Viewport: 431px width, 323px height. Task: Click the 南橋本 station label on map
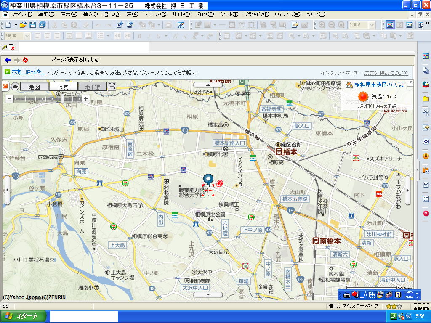point(327,241)
